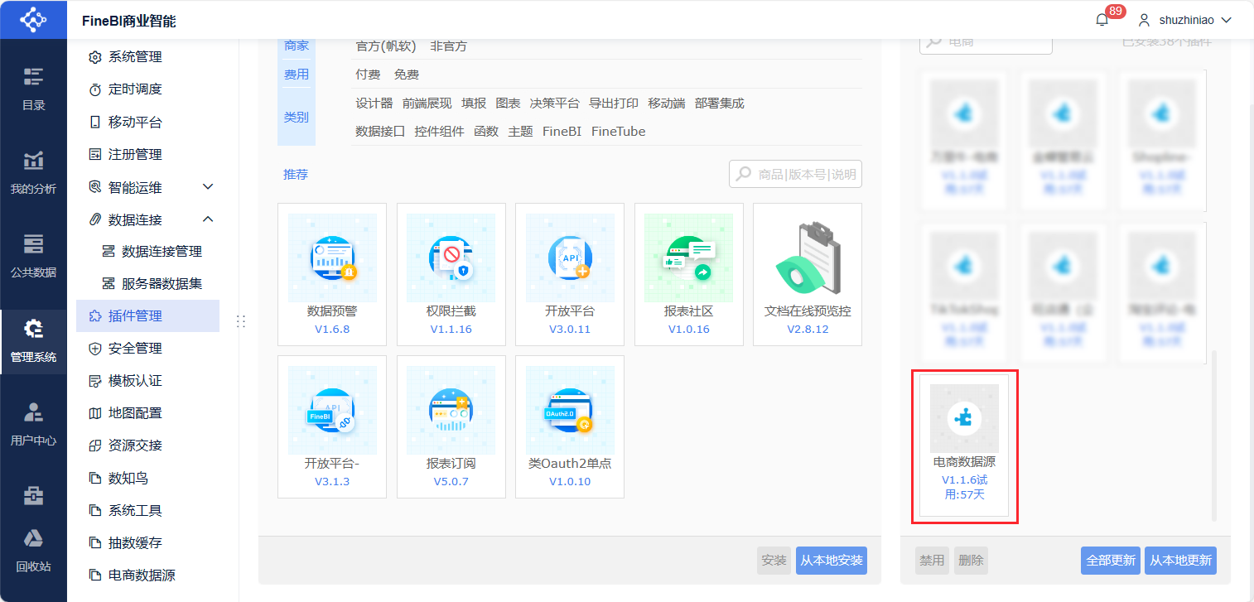Open 回收站 in the sidebar
This screenshot has width=1254, height=602.
click(x=33, y=551)
